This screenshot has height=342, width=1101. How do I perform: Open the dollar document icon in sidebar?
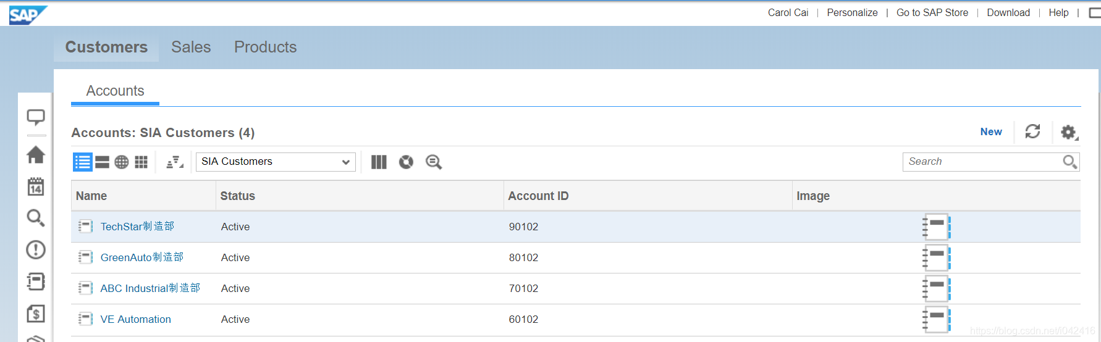[36, 314]
